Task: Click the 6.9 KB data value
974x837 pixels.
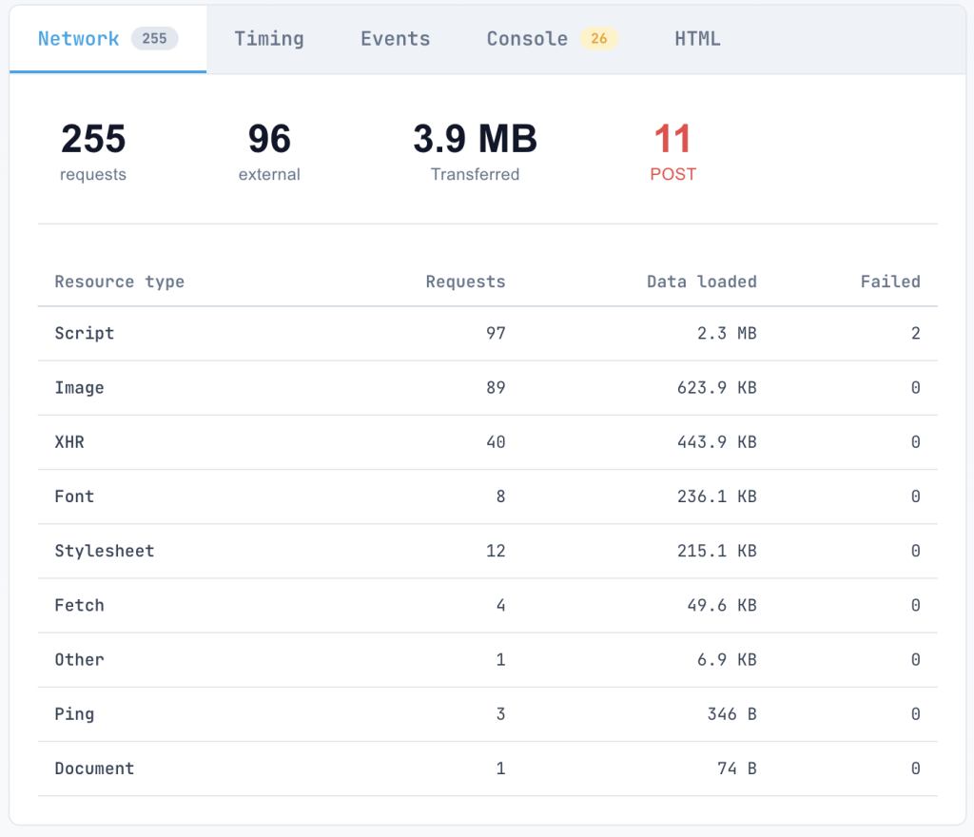Action: point(727,660)
